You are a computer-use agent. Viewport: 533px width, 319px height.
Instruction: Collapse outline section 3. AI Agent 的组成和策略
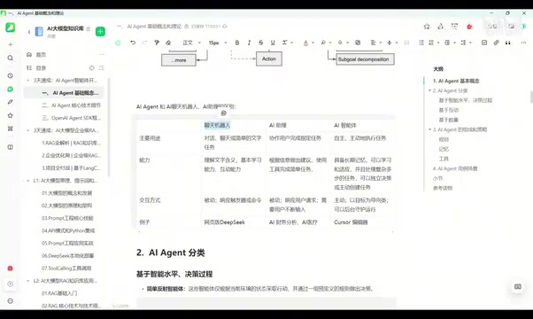(429, 129)
